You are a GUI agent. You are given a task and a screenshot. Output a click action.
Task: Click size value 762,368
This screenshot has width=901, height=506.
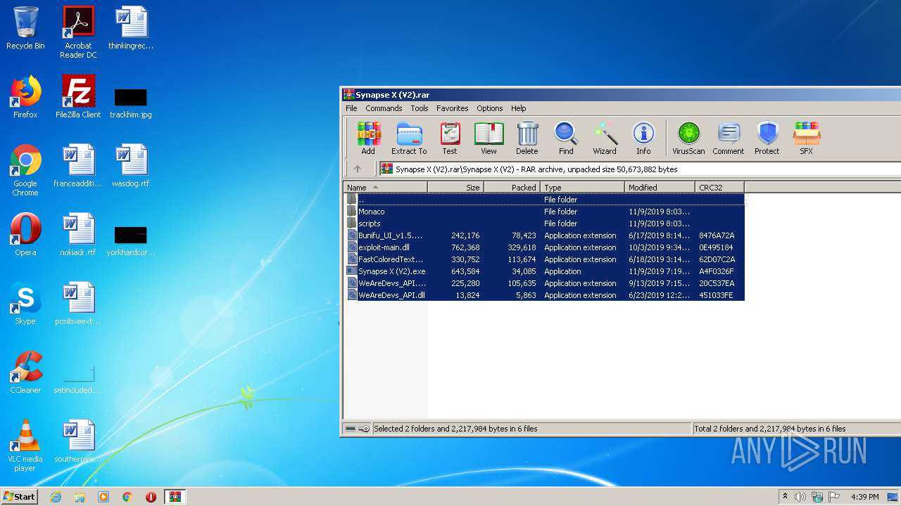click(x=465, y=247)
